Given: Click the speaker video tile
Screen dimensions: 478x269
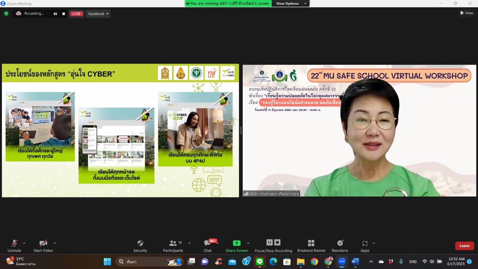Looking at the screenshot, I should point(359,130).
